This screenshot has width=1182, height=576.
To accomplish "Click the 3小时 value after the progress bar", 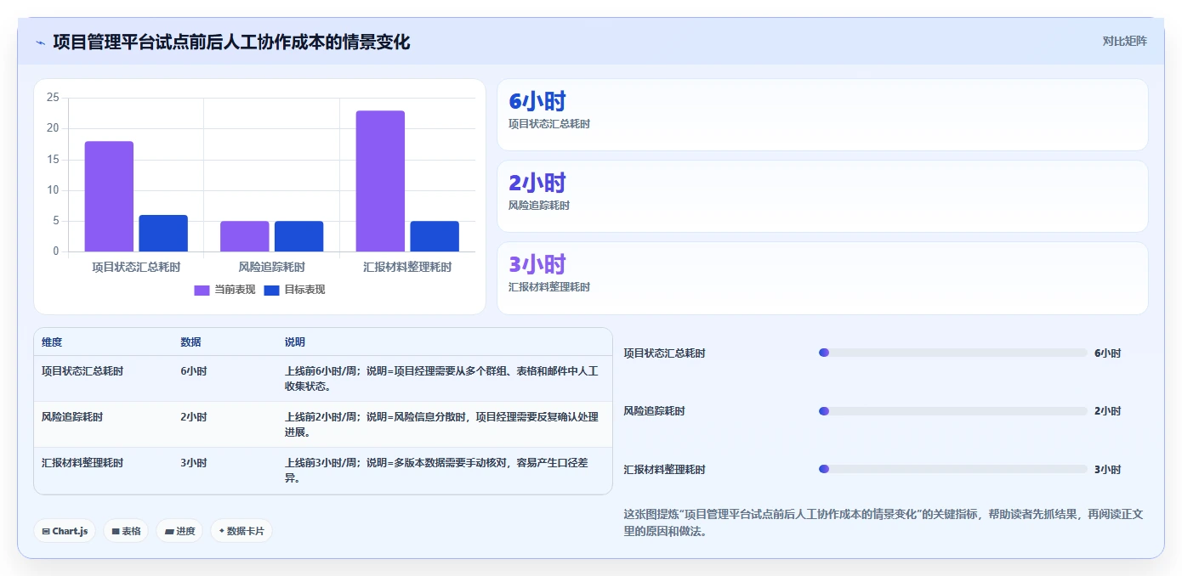I will [x=1107, y=470].
